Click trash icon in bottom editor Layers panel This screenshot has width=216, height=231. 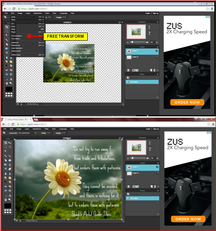tap(155, 187)
